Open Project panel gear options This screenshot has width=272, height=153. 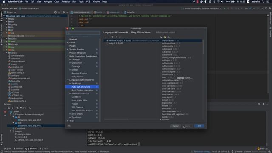pyautogui.click(x=64, y=12)
